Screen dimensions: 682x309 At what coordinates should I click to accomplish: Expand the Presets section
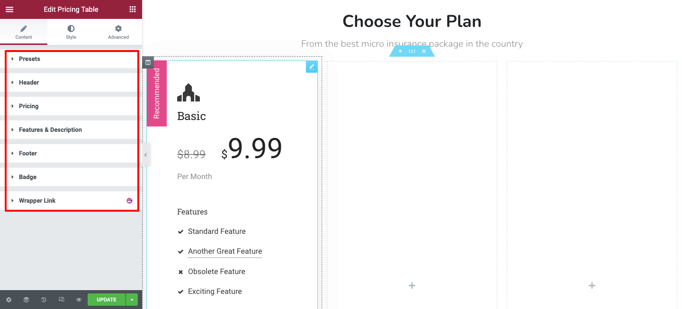coord(29,59)
